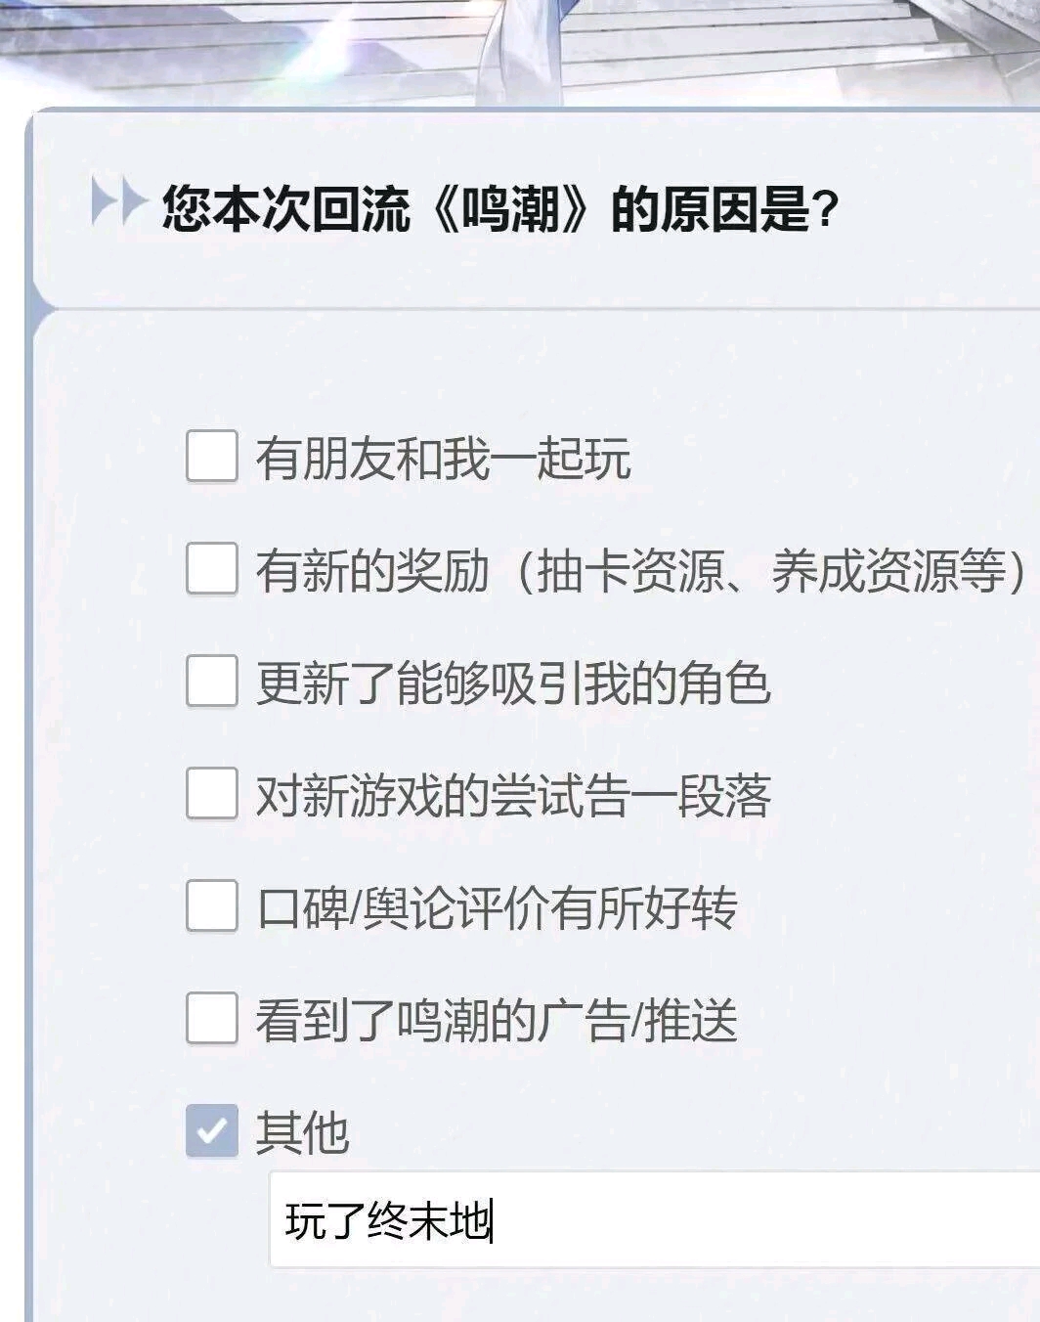This screenshot has height=1322, width=1040.
Task: Tick the 有新的奖励 checkbox
Action: (x=212, y=569)
